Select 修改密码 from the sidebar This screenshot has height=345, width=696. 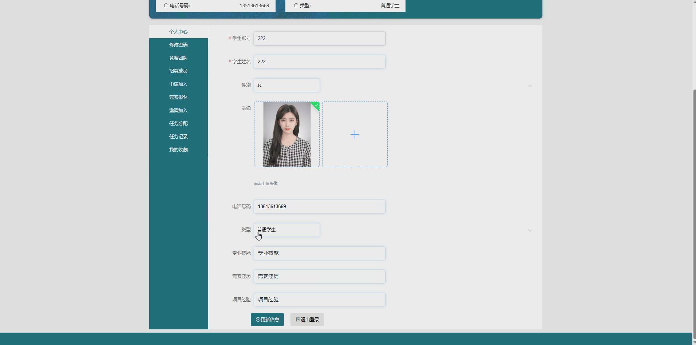[178, 45]
